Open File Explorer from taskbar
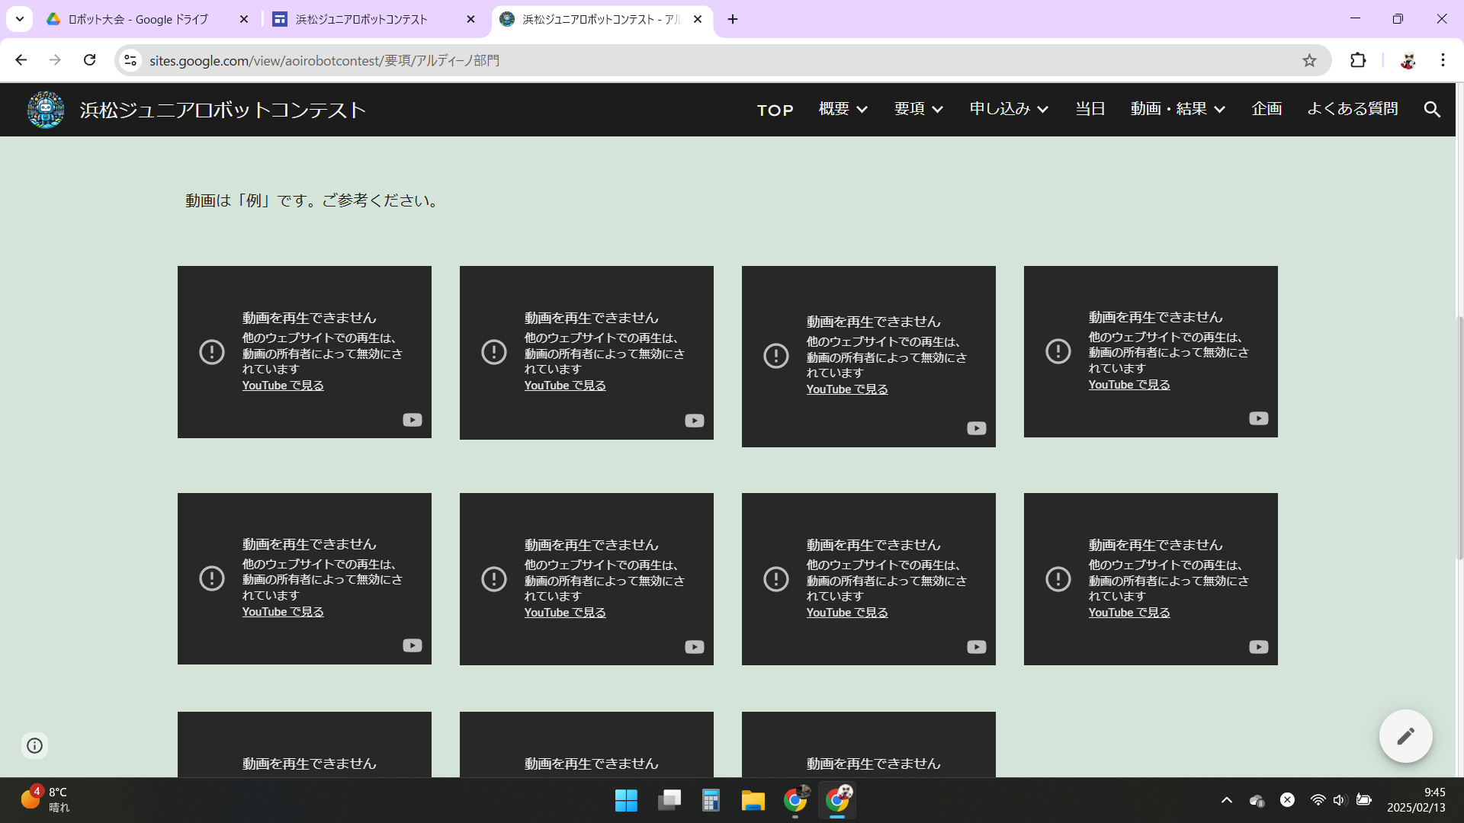This screenshot has width=1464, height=823. tap(753, 800)
